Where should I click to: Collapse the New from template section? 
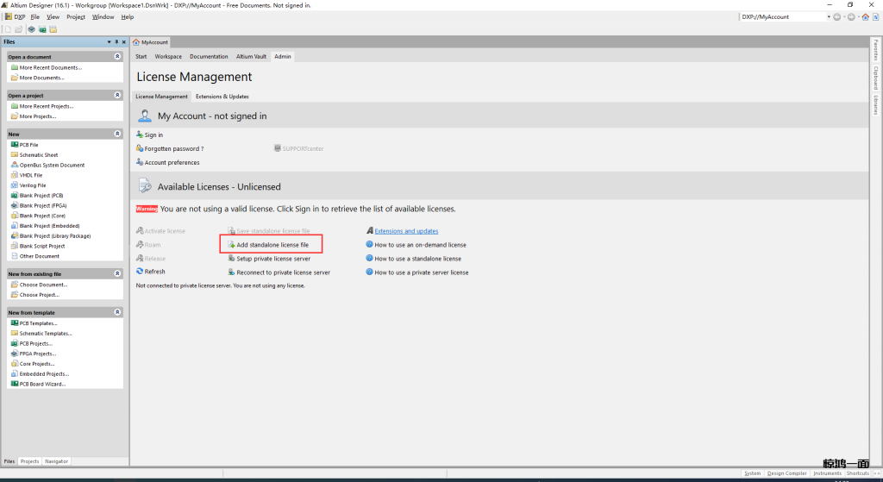[x=117, y=312]
